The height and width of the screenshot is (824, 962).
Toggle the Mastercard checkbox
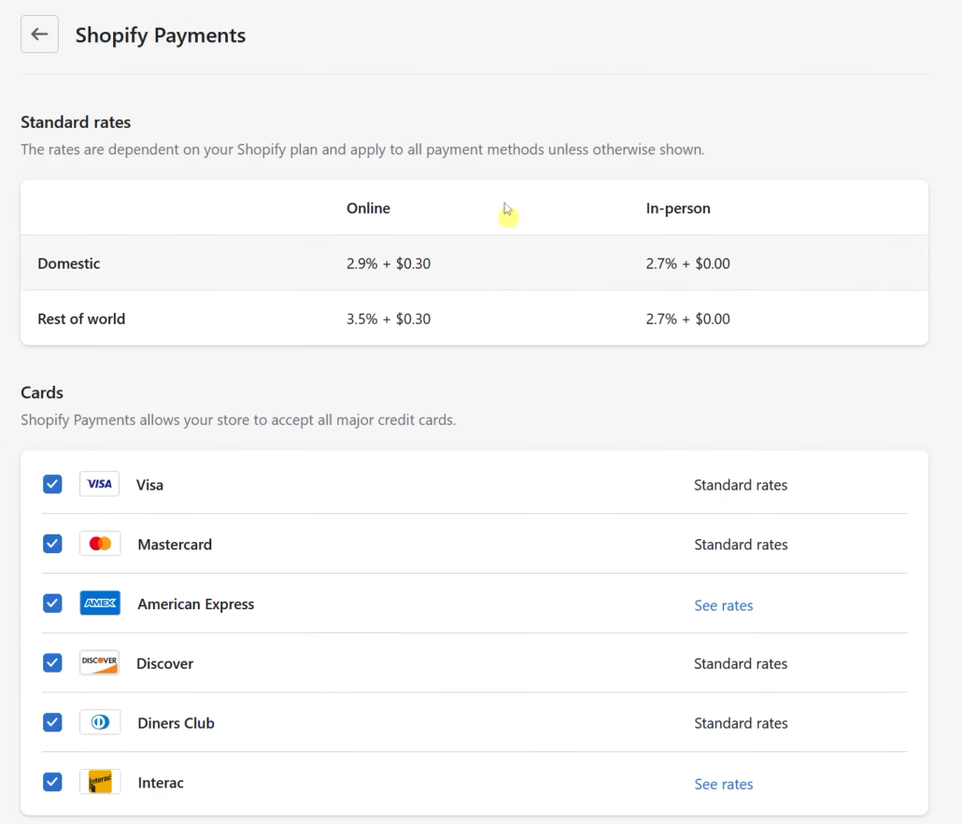click(52, 544)
